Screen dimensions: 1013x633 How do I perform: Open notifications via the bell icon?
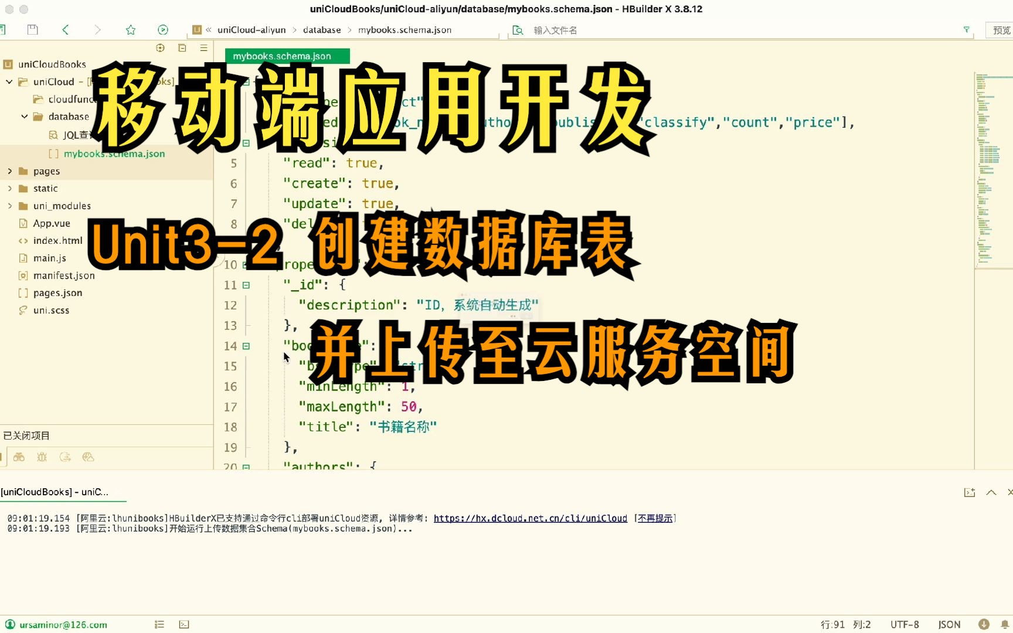[1004, 624]
